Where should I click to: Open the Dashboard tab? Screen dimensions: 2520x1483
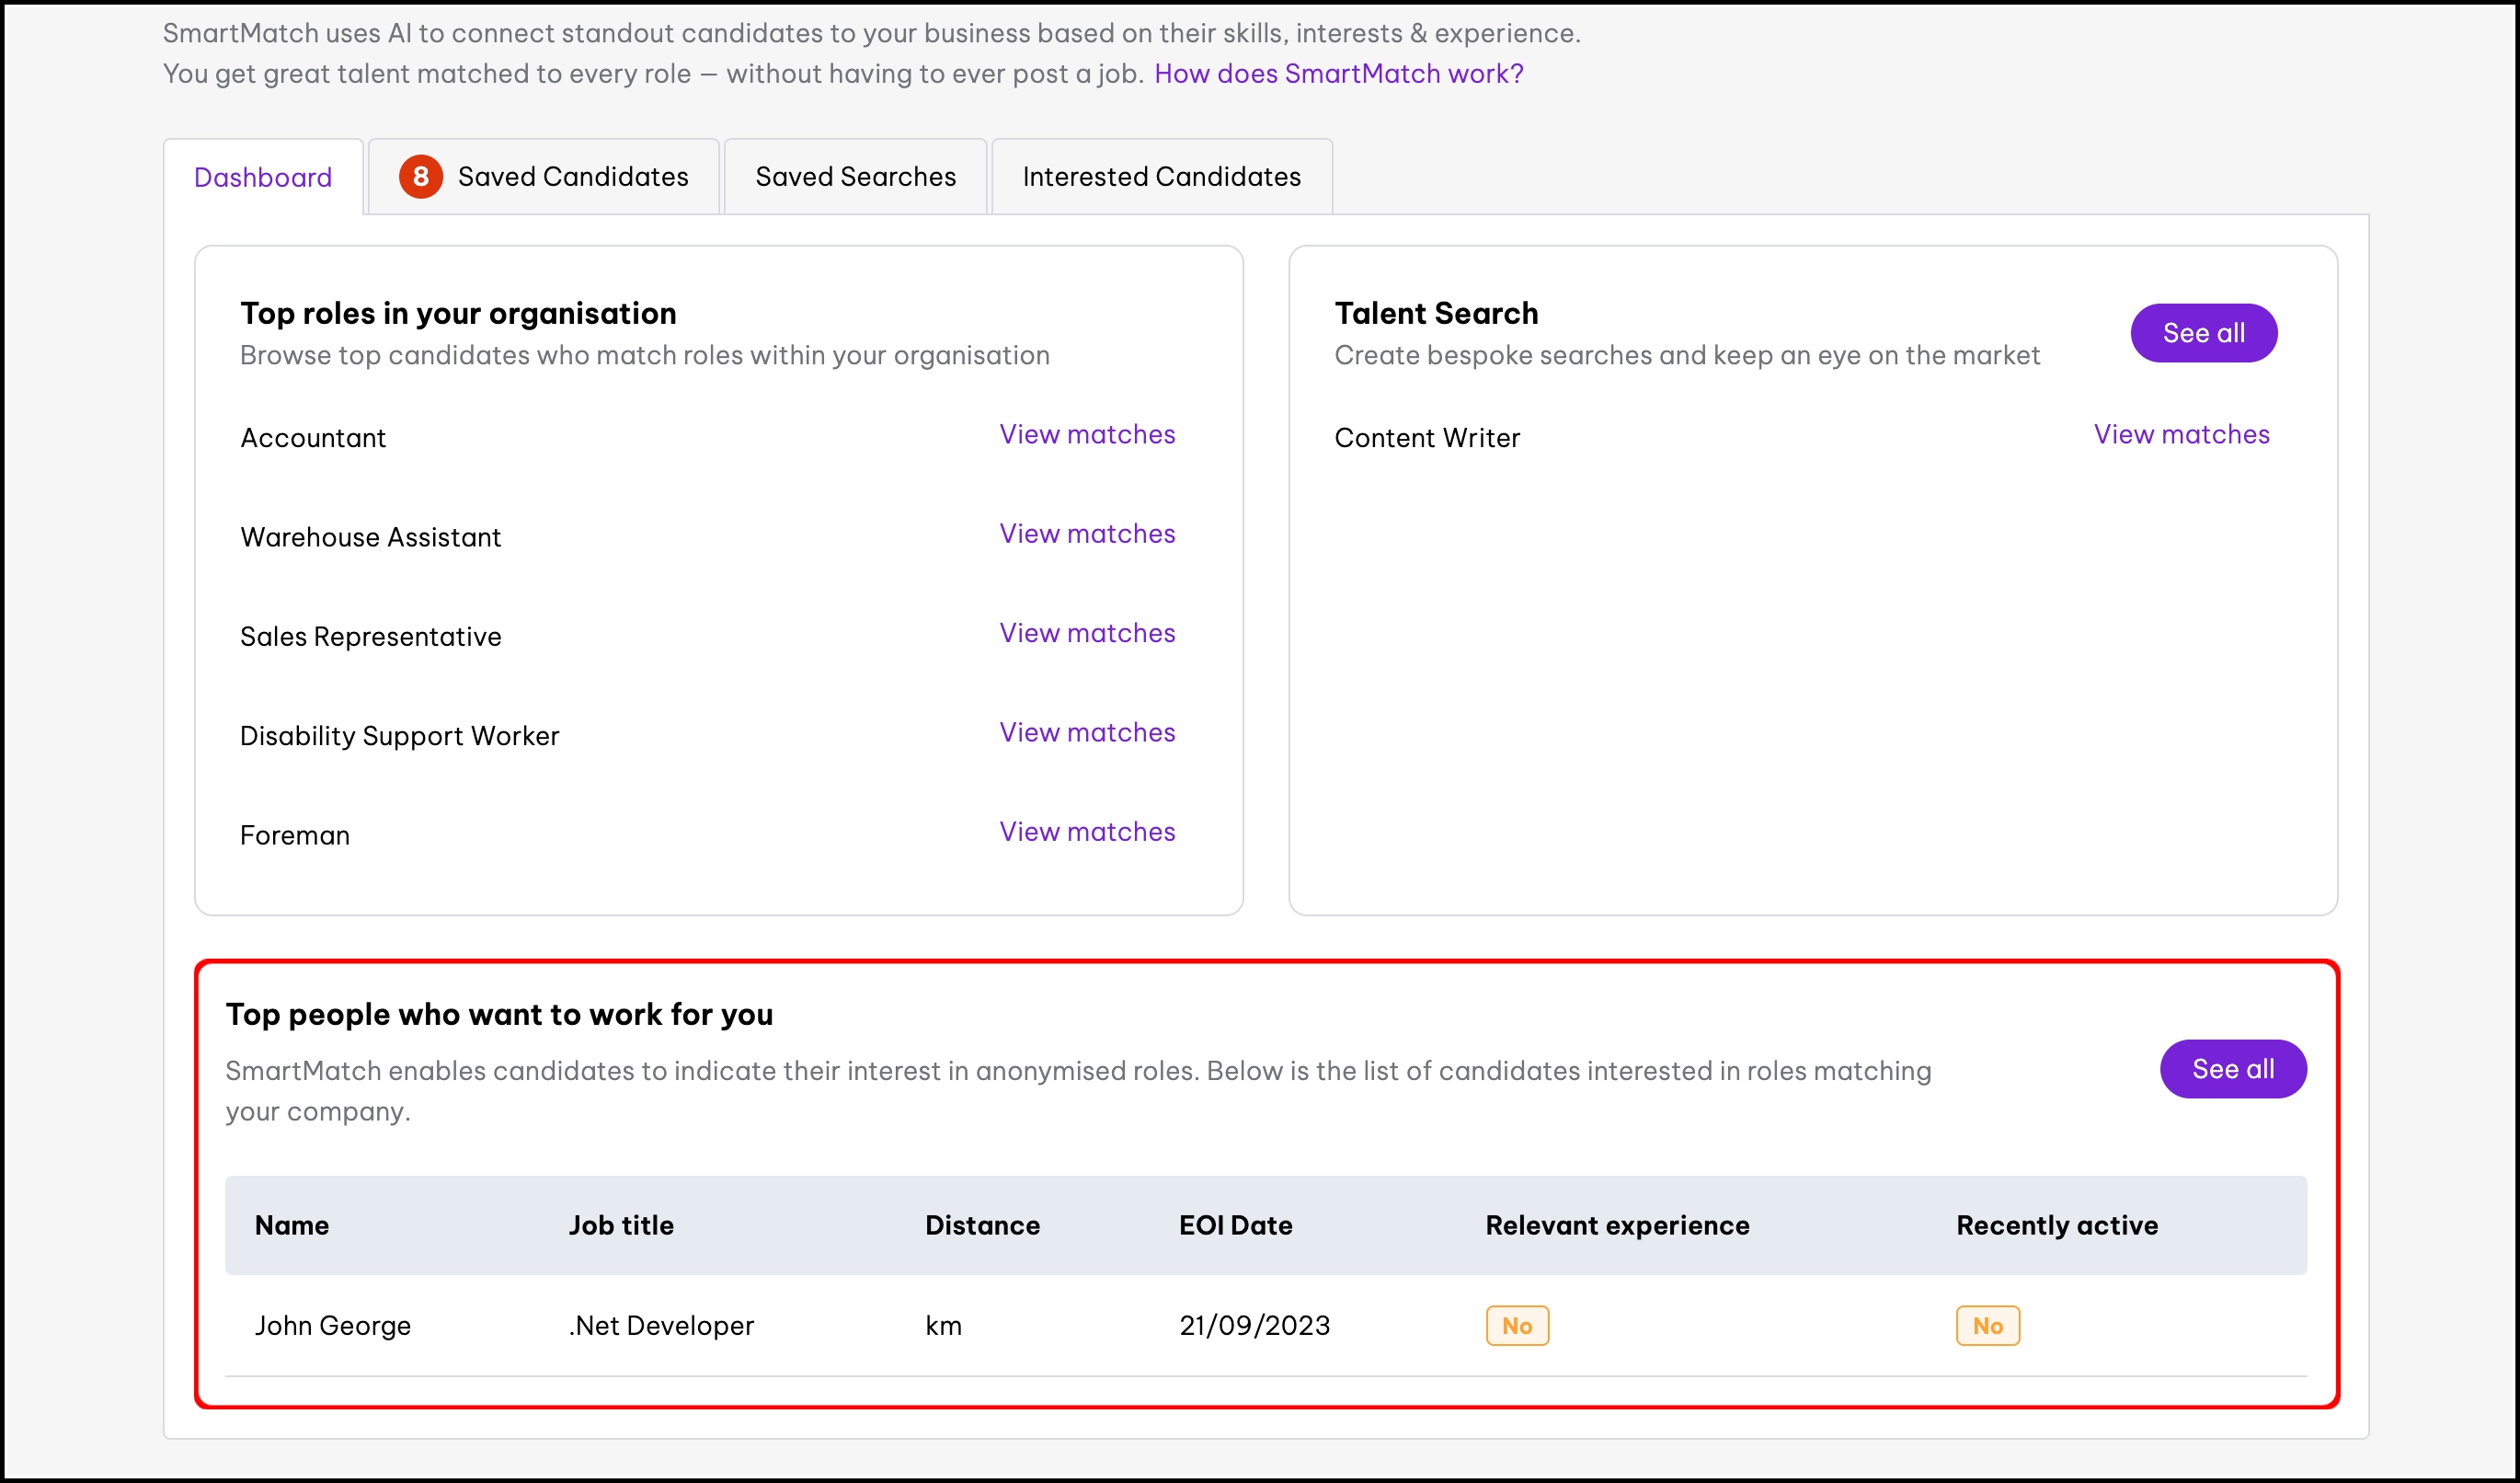263,177
